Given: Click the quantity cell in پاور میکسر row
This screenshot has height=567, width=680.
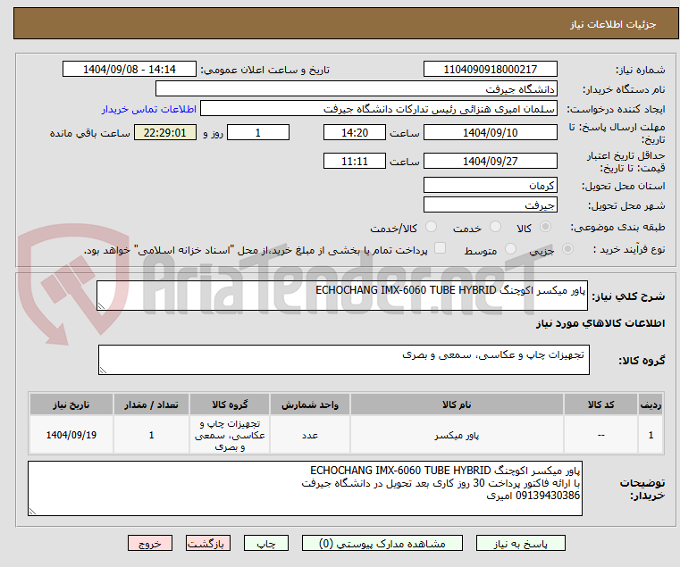Looking at the screenshot, I should point(151,435).
